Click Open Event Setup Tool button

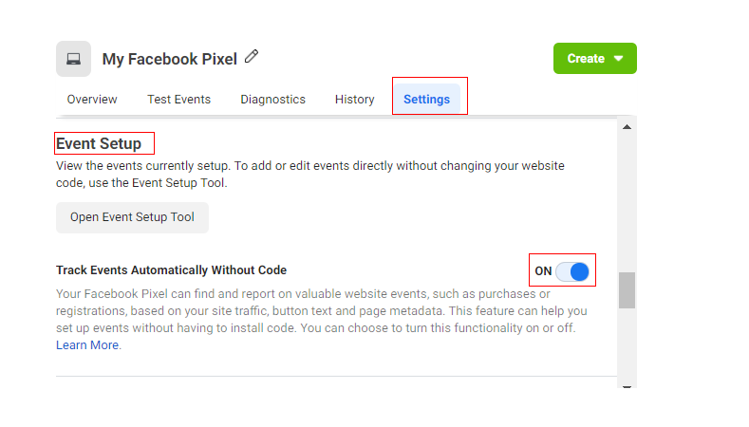point(132,217)
